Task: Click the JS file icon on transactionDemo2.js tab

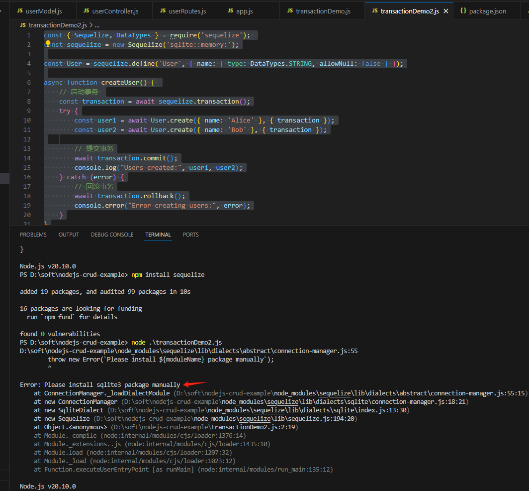Action: pyautogui.click(x=375, y=11)
